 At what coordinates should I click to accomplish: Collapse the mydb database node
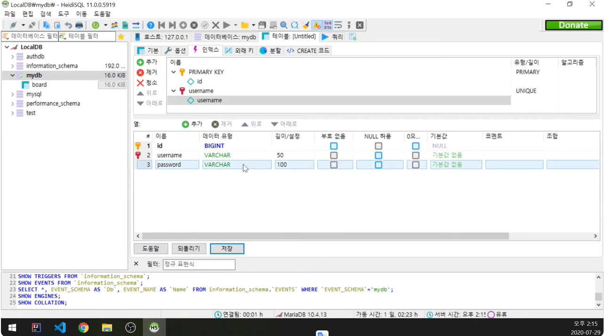12,75
